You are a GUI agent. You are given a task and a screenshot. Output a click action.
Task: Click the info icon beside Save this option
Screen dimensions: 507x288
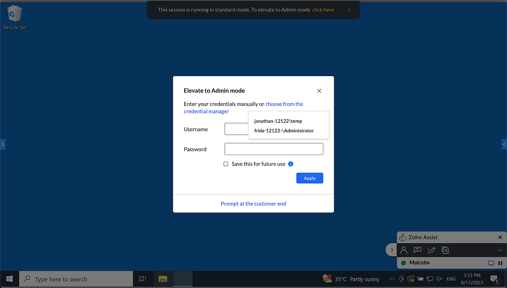[291, 164]
